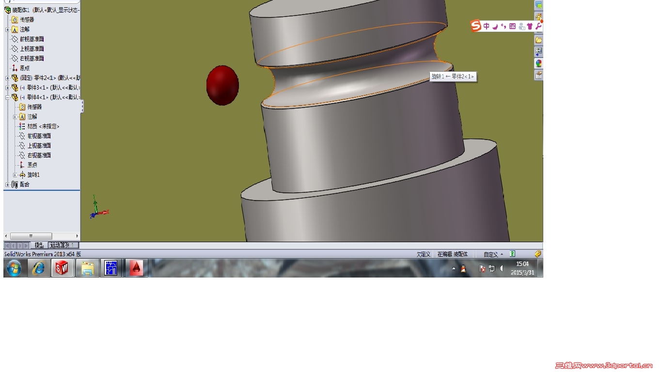Expand the 配合 mates folder
The height and width of the screenshot is (372, 662).
point(7,185)
